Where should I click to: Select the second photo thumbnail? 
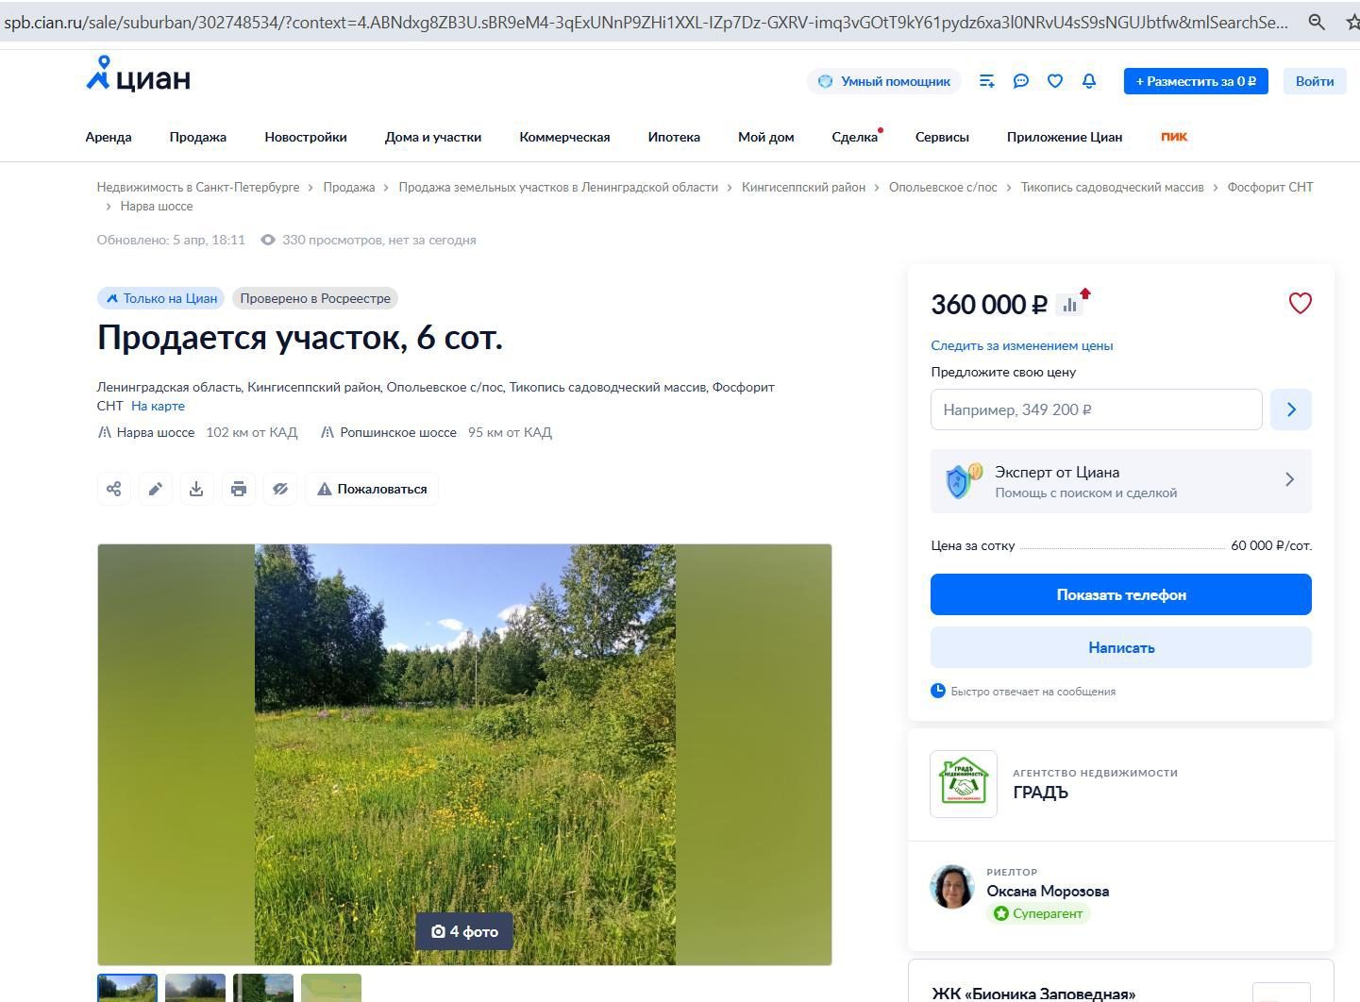[x=195, y=987]
